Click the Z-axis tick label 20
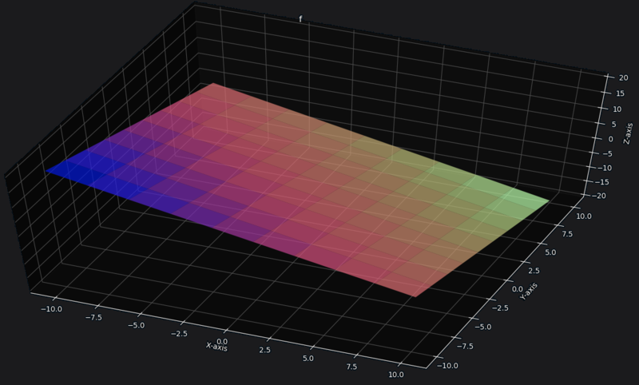639x385 pixels. tap(624, 77)
